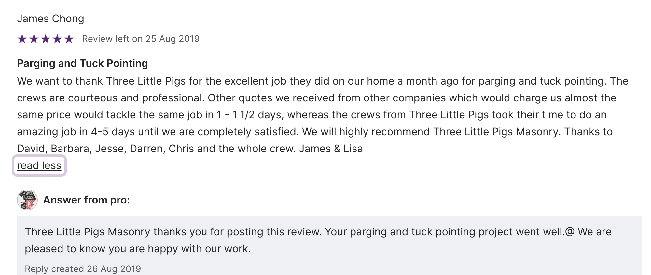Click the "Review left on 25 Aug 2019" date
Screen dimensions: 651x275
[x=141, y=39]
